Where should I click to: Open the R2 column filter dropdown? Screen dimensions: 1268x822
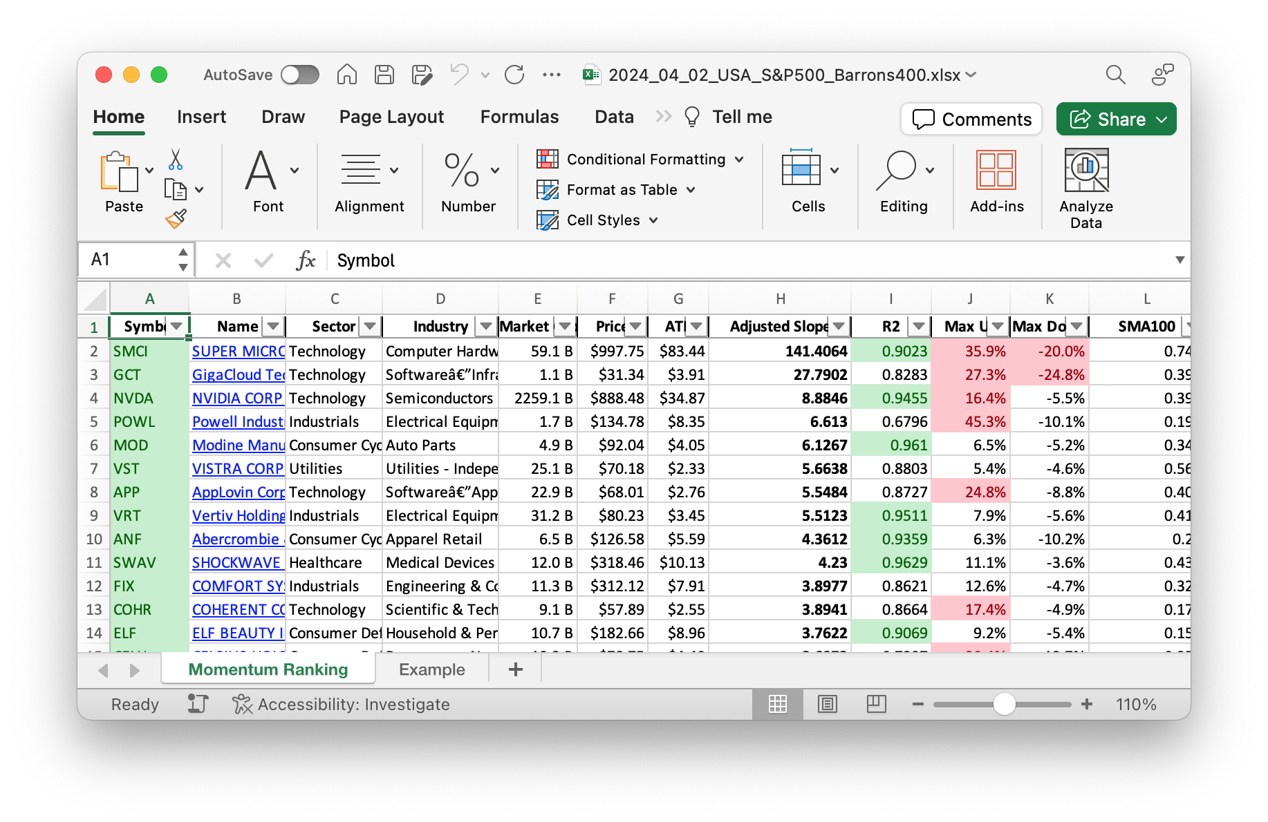[919, 326]
